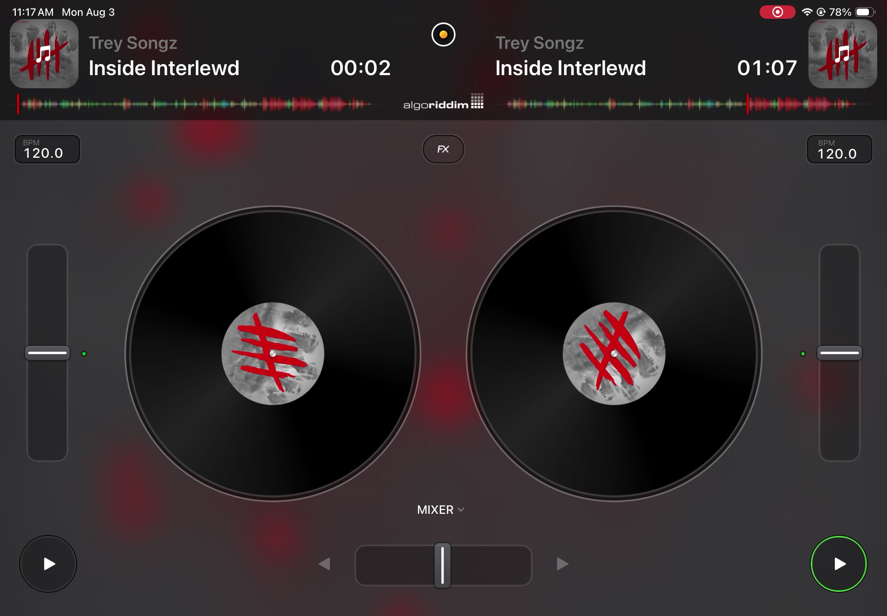Screen dimensions: 887x616
Task: Tap the right deck time 01:07
Action: coord(767,68)
